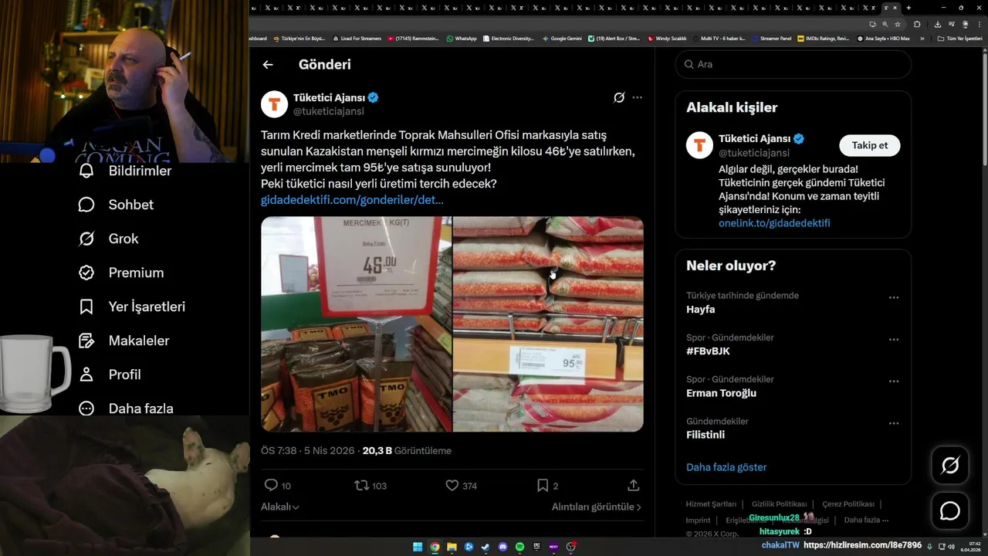The width and height of the screenshot is (988, 556).
Task: Open more options for Erman Toroğlu trend
Action: click(x=893, y=381)
